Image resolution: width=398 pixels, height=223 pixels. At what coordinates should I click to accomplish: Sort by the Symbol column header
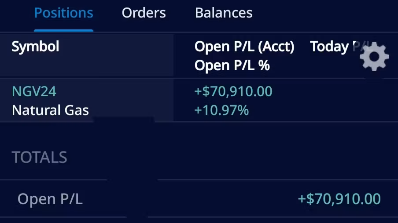35,47
